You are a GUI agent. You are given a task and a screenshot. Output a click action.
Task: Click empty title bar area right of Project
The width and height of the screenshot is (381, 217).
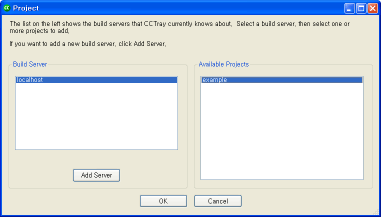[x=190, y=8]
